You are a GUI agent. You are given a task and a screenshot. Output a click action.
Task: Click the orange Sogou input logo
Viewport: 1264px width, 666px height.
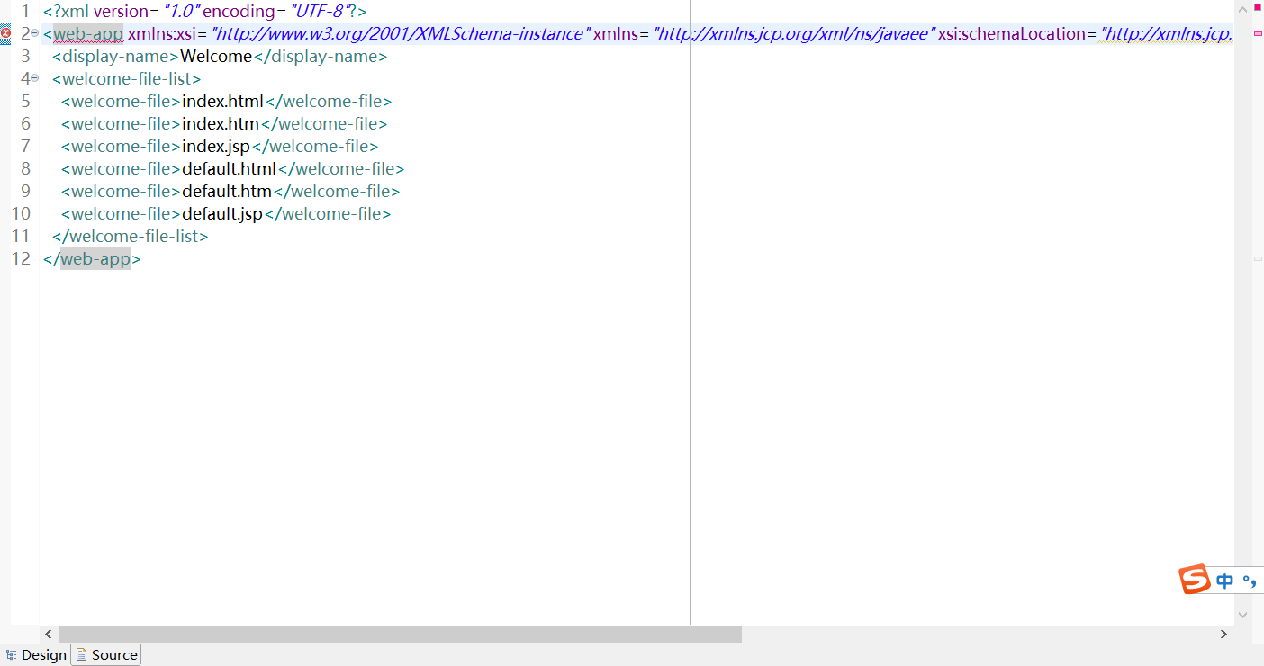[x=1194, y=580]
